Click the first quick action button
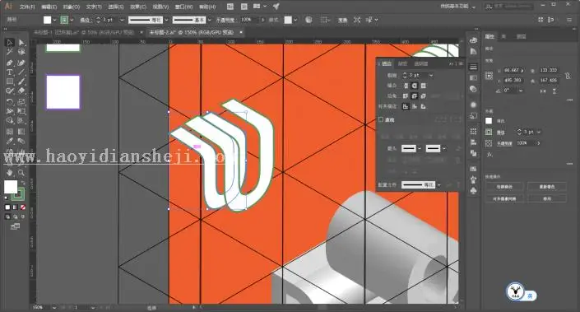This screenshot has height=312, width=580. 504,187
